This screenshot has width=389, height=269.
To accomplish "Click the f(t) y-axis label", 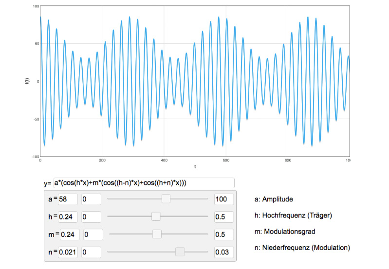I will [x=27, y=81].
